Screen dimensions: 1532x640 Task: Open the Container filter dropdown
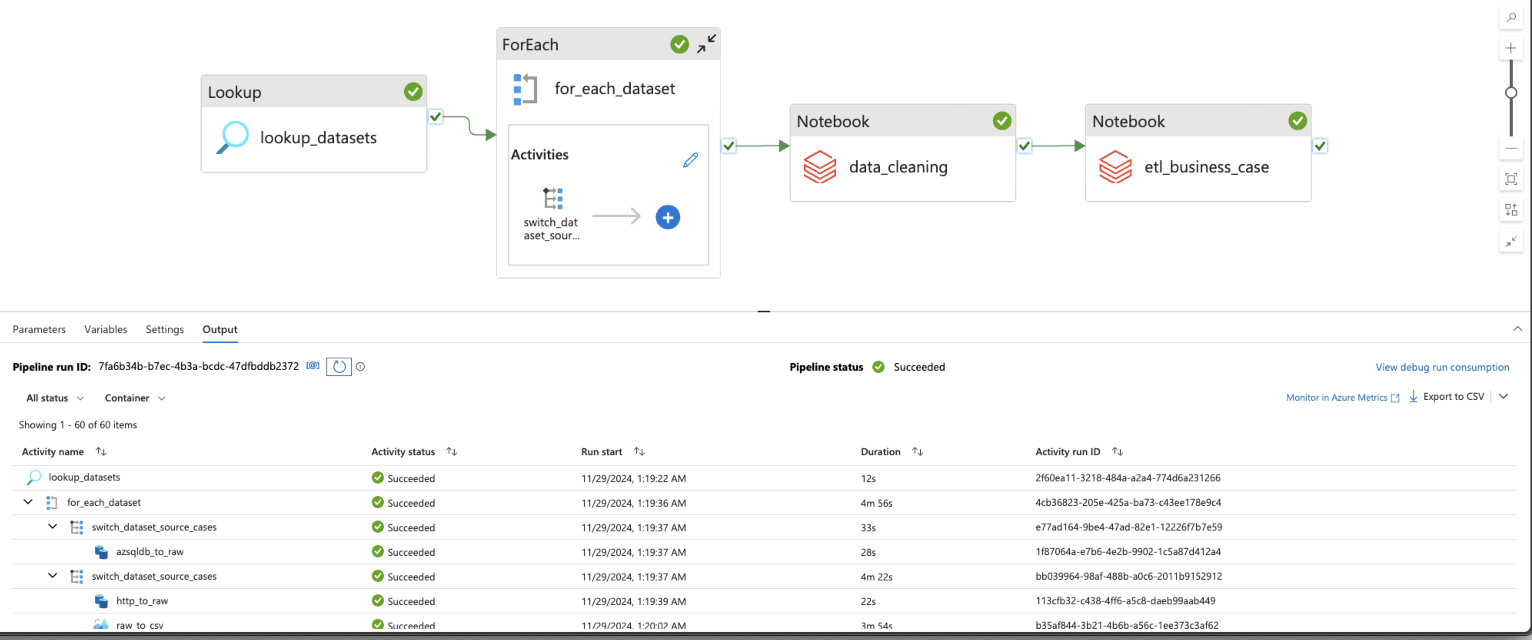[135, 398]
